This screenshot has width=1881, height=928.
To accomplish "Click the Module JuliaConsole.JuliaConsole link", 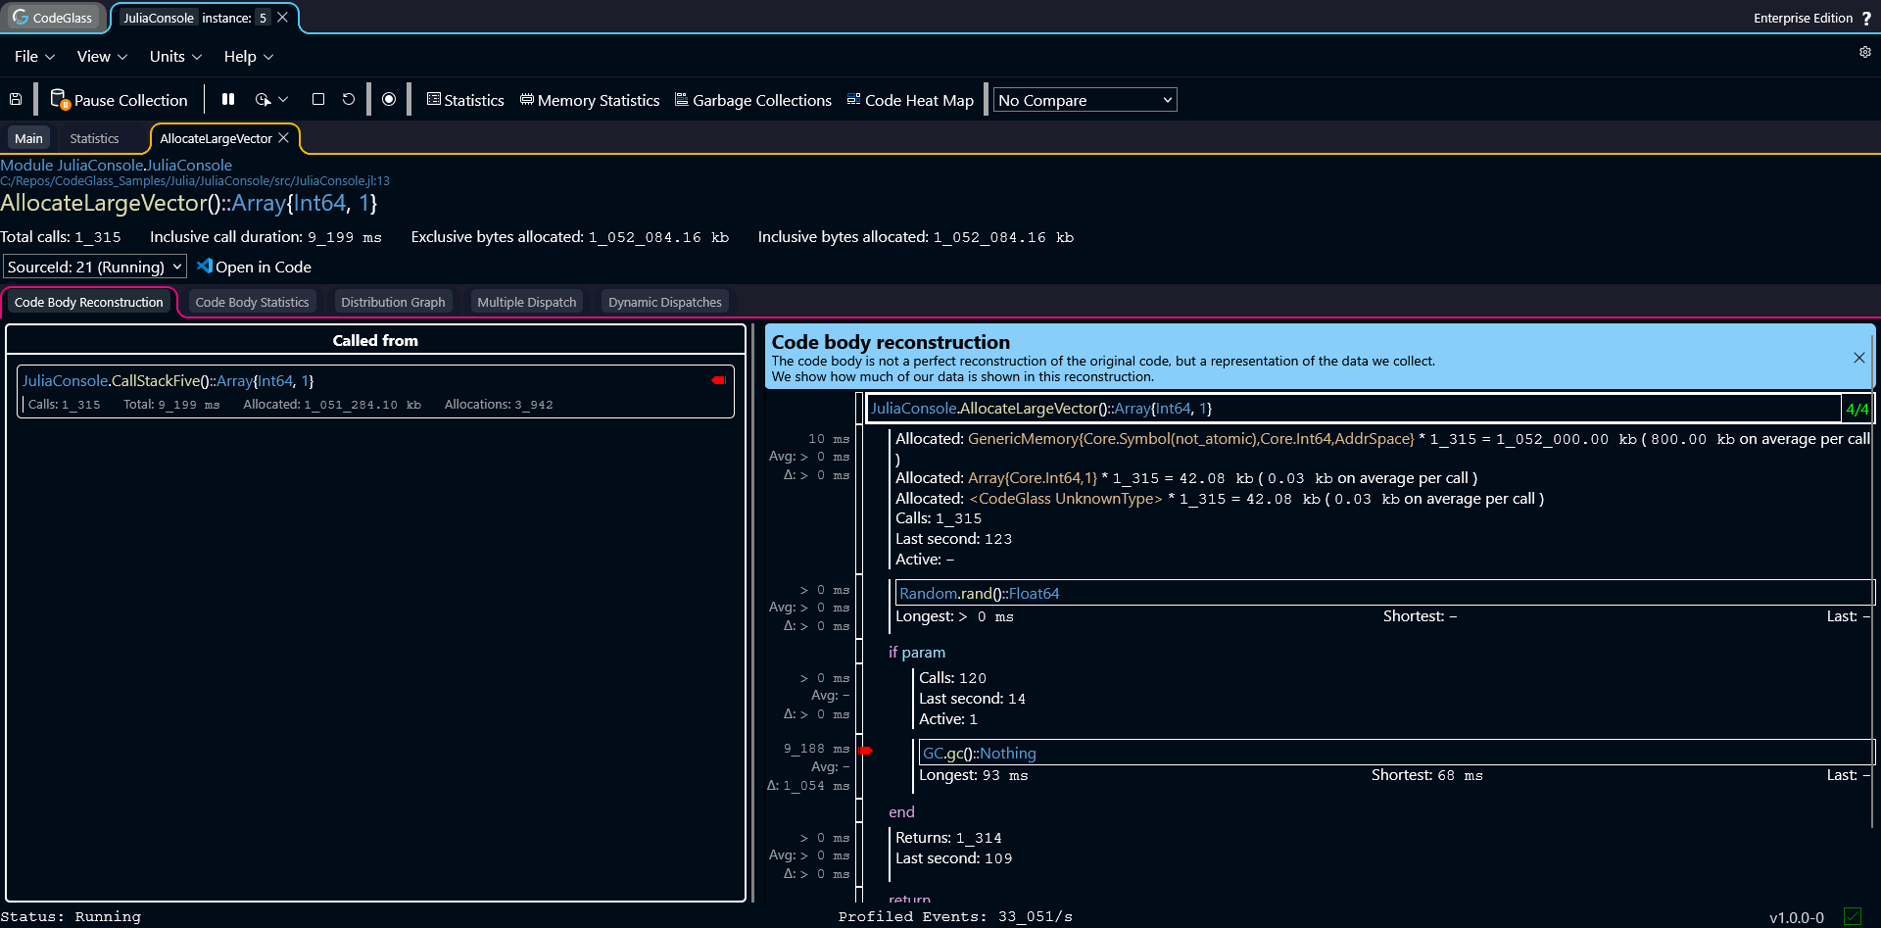I will coord(117,165).
